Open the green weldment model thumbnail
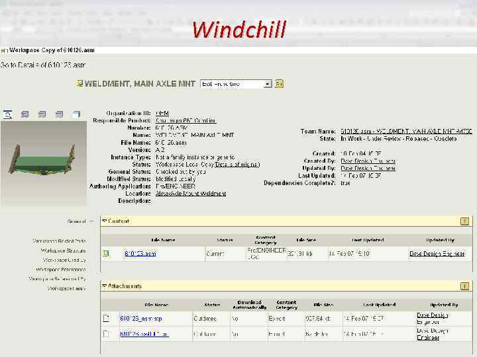 pos(44,163)
